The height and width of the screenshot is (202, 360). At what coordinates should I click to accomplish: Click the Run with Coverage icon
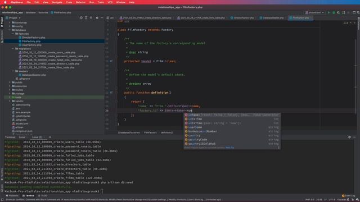click(339, 12)
